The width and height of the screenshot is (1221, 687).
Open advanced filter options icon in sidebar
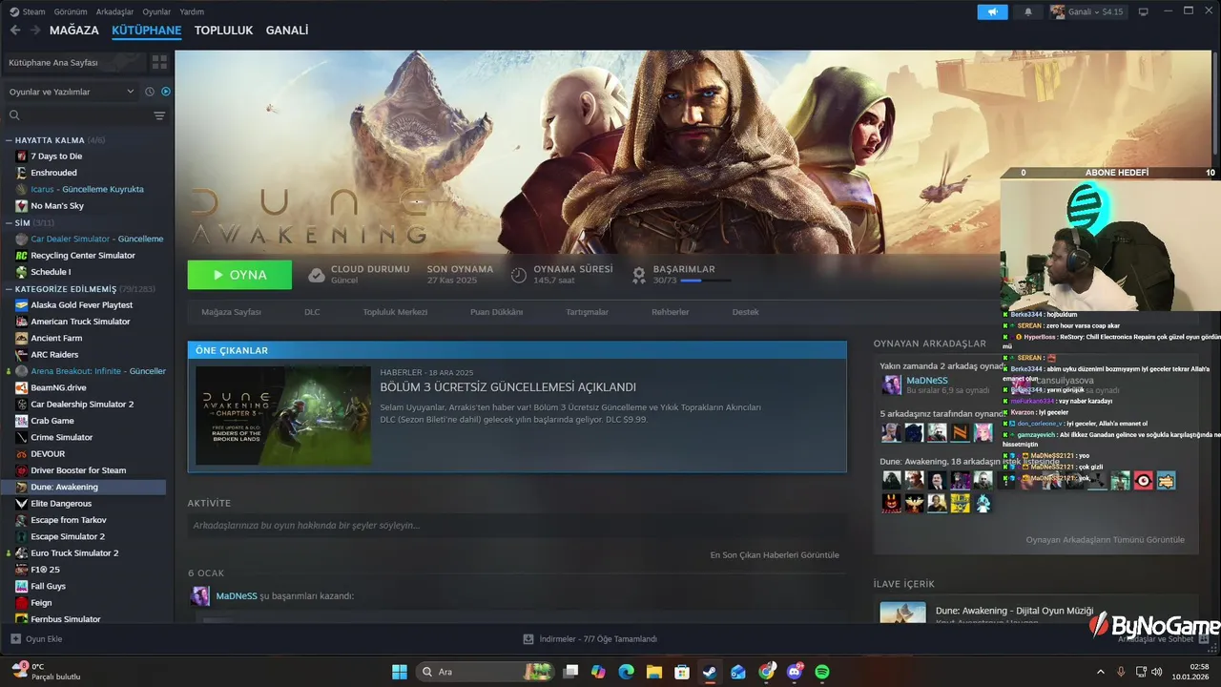click(x=159, y=115)
